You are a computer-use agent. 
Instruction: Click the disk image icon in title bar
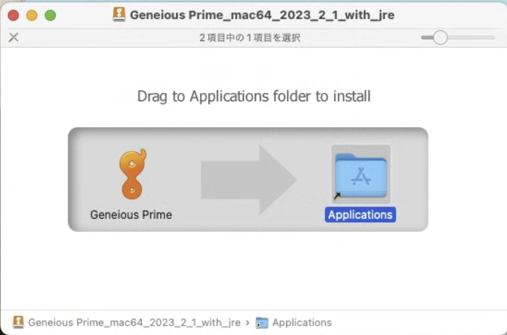click(119, 15)
